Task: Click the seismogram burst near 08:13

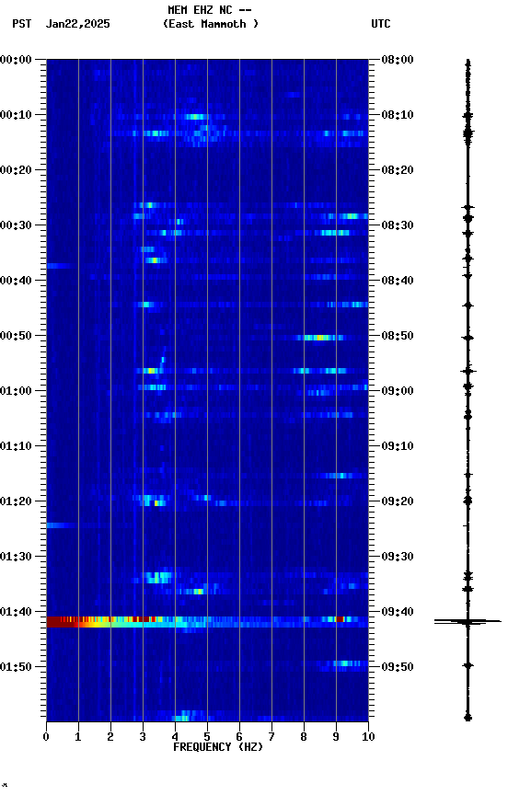Action: click(468, 134)
